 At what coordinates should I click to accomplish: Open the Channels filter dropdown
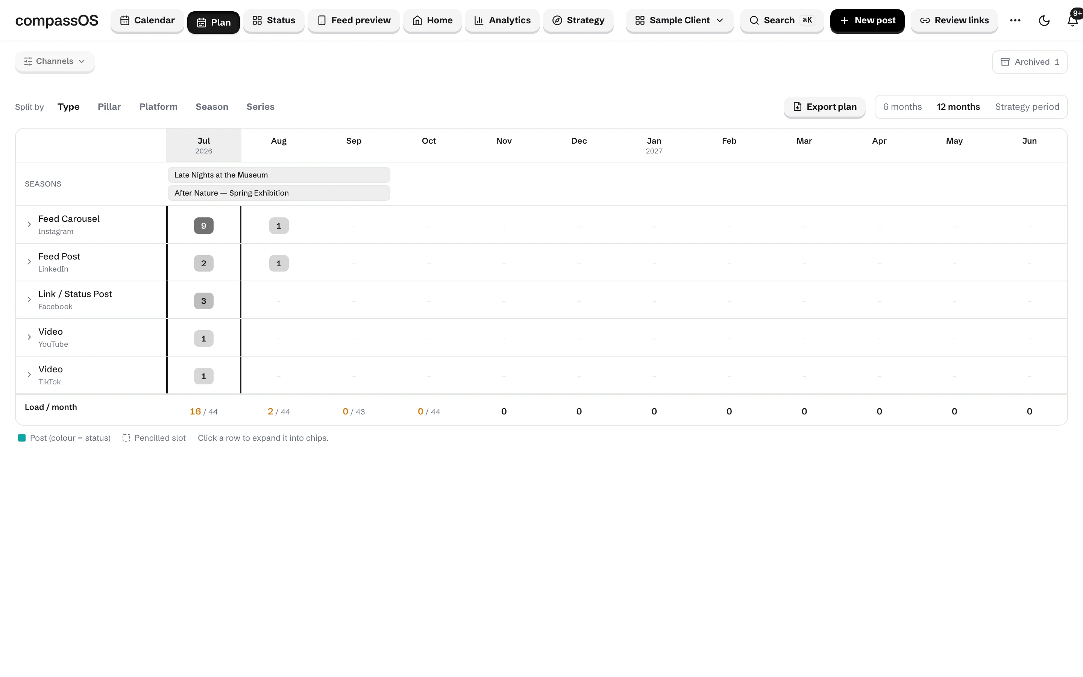(55, 61)
